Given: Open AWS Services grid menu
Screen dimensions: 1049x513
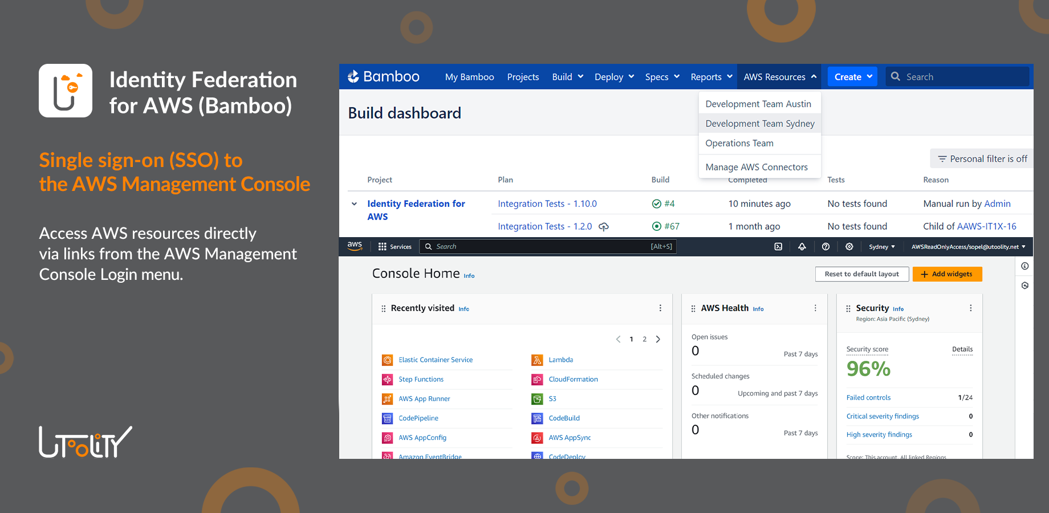Looking at the screenshot, I should [395, 247].
